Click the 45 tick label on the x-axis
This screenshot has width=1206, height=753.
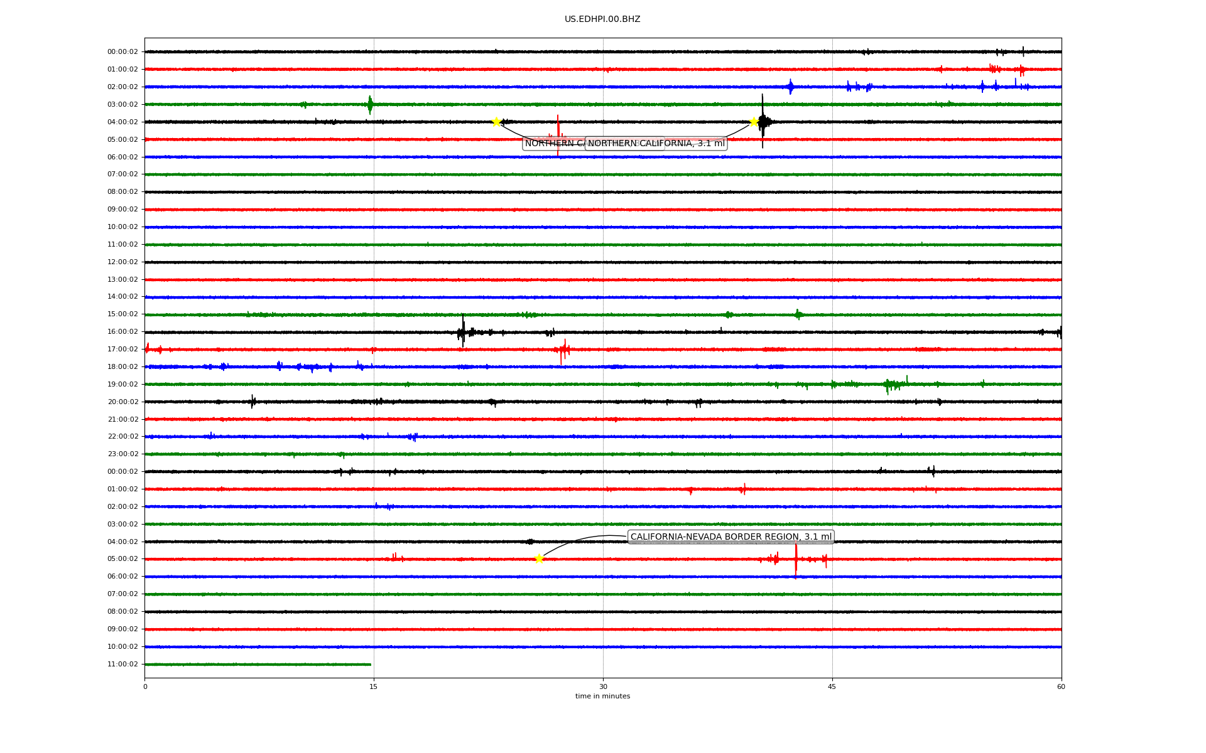832,686
